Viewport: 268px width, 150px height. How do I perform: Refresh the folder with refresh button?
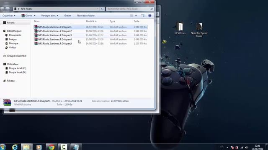click(x=102, y=9)
